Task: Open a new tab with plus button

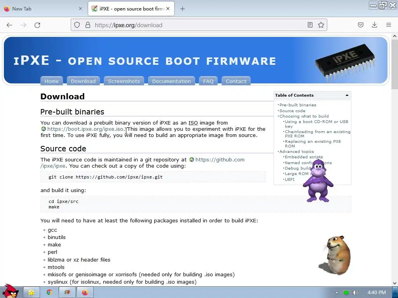Action: 182,9
